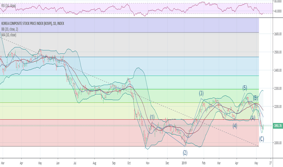
Task: Click the 27 date label on time axis
Action: pyautogui.click(x=270, y=163)
